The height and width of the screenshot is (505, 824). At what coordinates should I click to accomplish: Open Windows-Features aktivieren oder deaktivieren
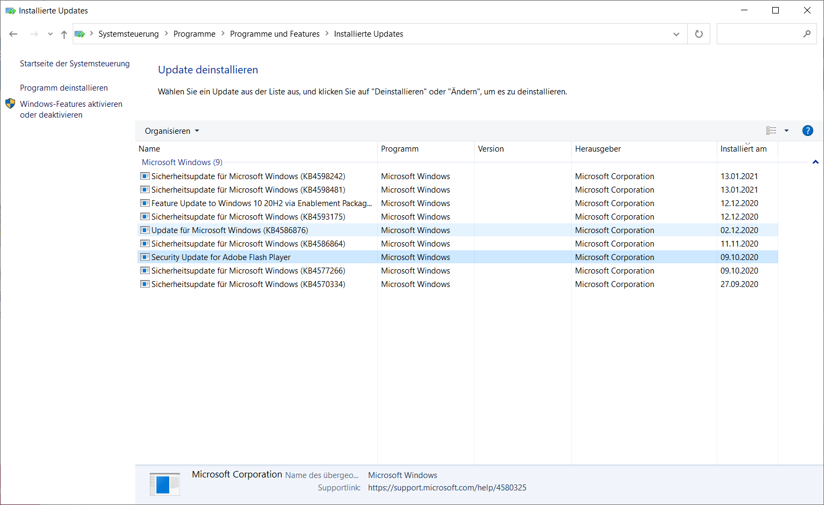(x=71, y=110)
